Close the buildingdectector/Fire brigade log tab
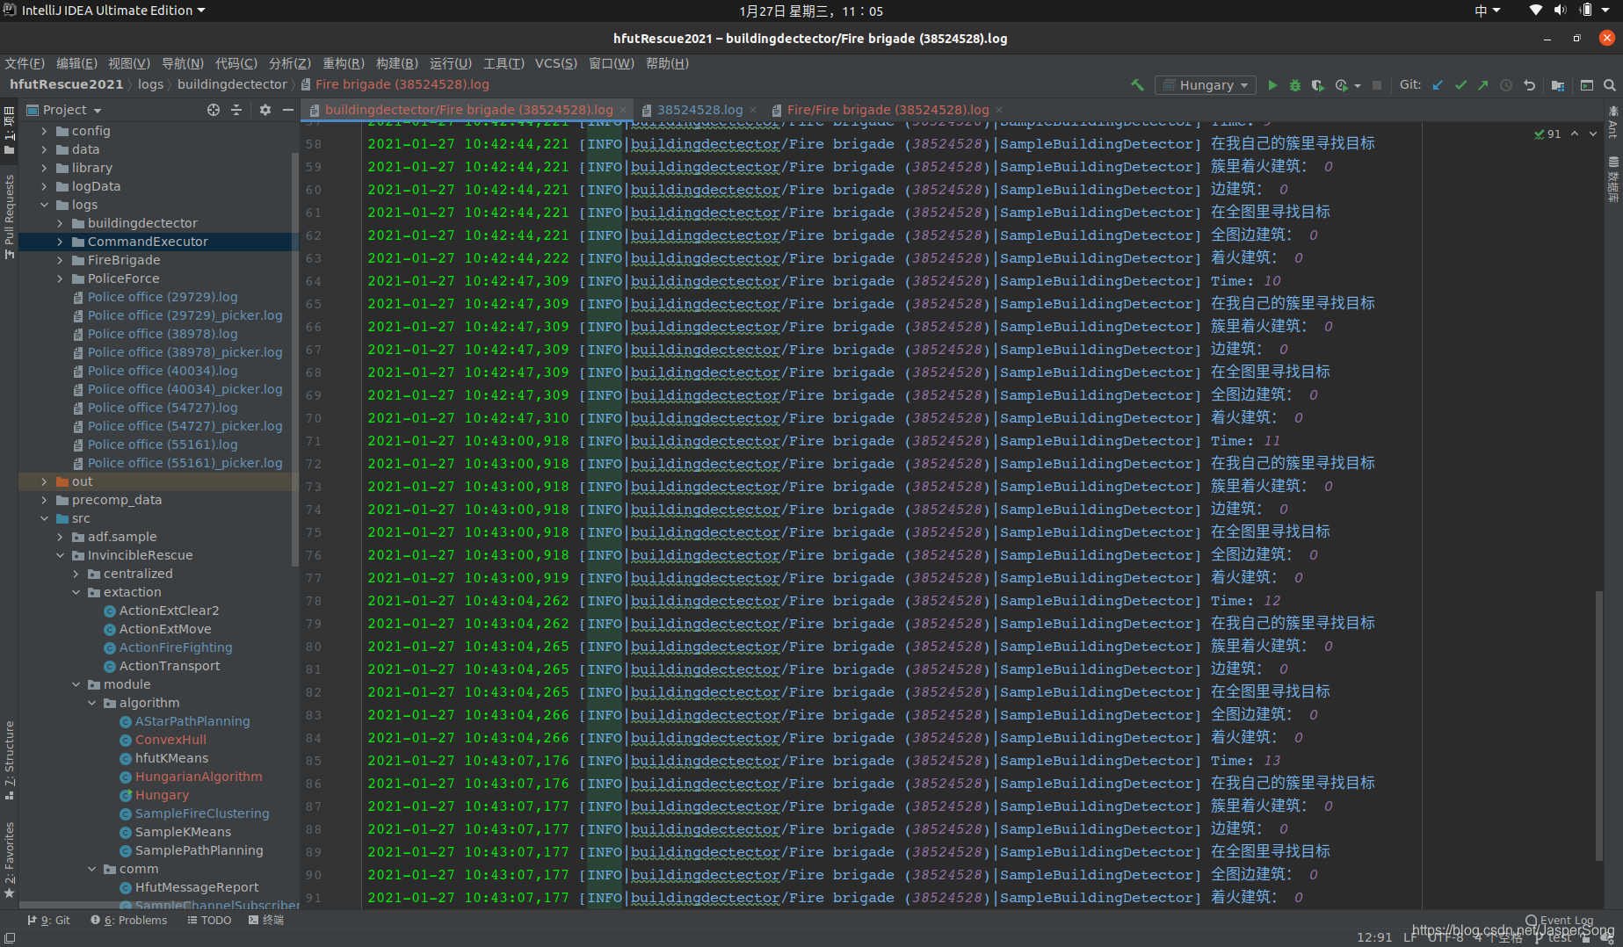1623x947 pixels. pyautogui.click(x=623, y=110)
